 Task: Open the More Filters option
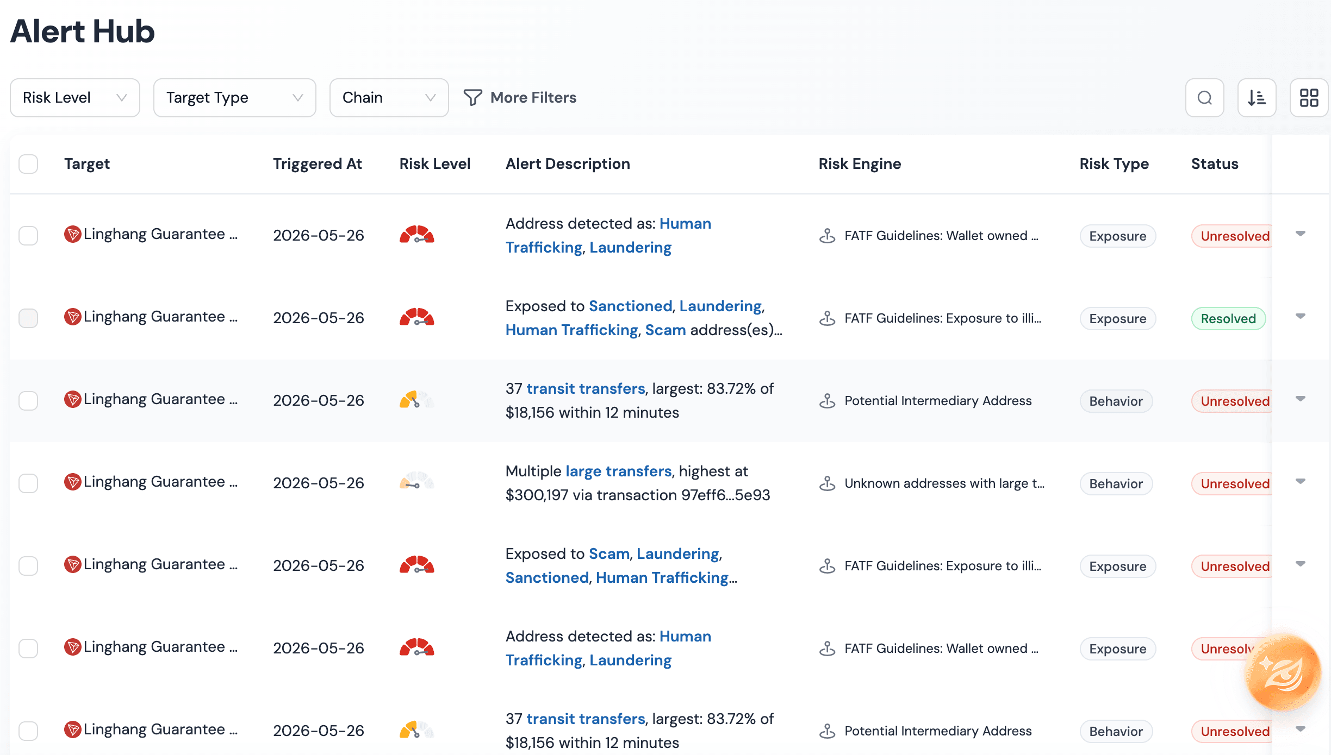[x=520, y=98]
